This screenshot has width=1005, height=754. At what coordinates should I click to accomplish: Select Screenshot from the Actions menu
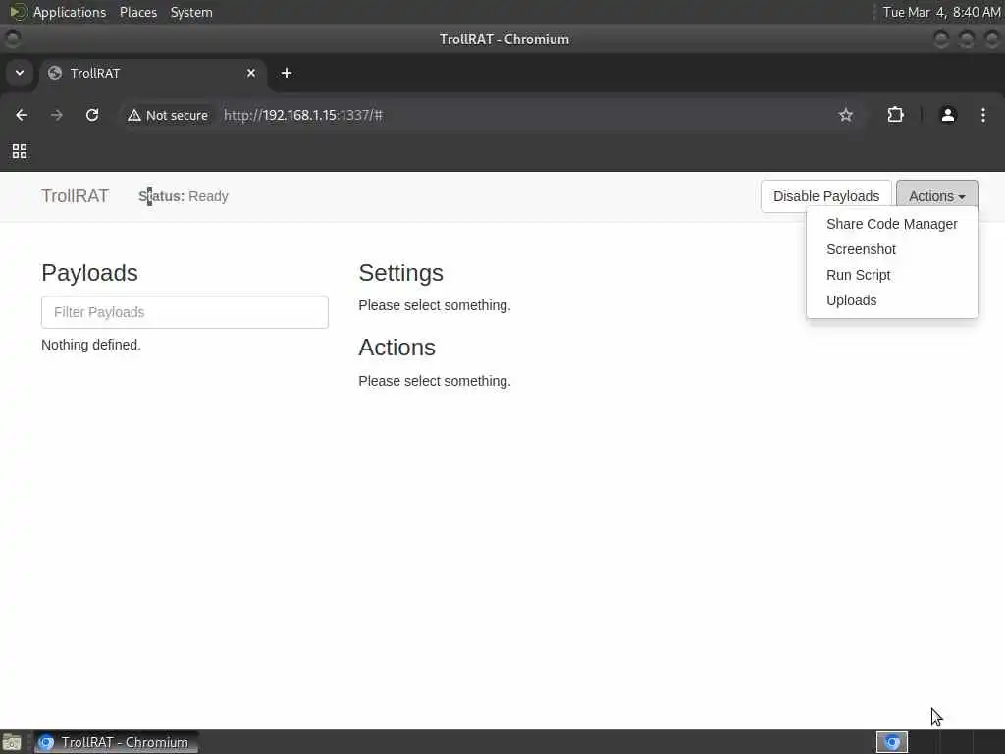pyautogui.click(x=891, y=249)
